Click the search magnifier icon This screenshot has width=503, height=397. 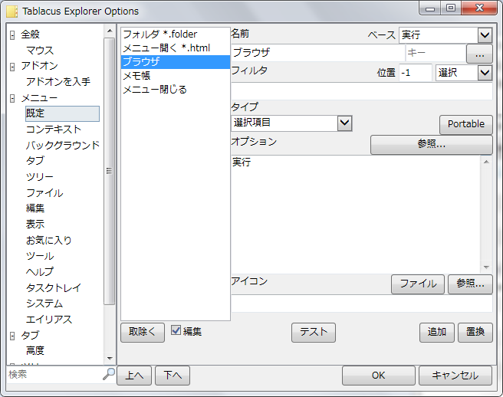click(109, 374)
